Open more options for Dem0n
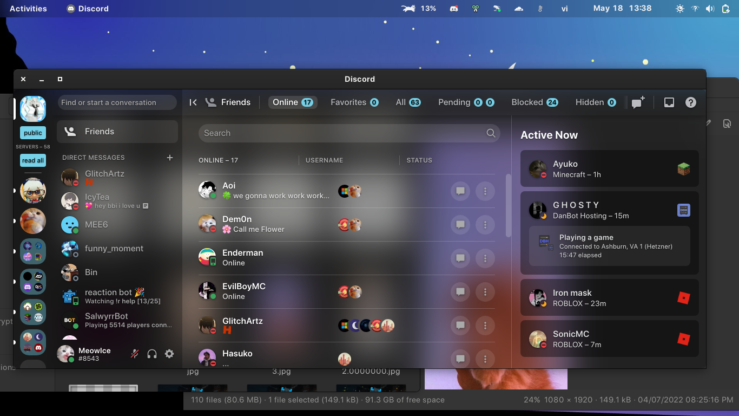Viewport: 739px width, 416px height. tap(485, 225)
